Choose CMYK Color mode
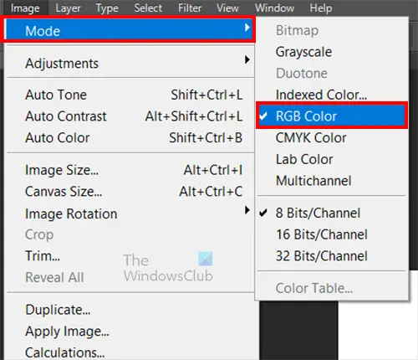Viewport: 418px width, 360px height. pos(332,137)
